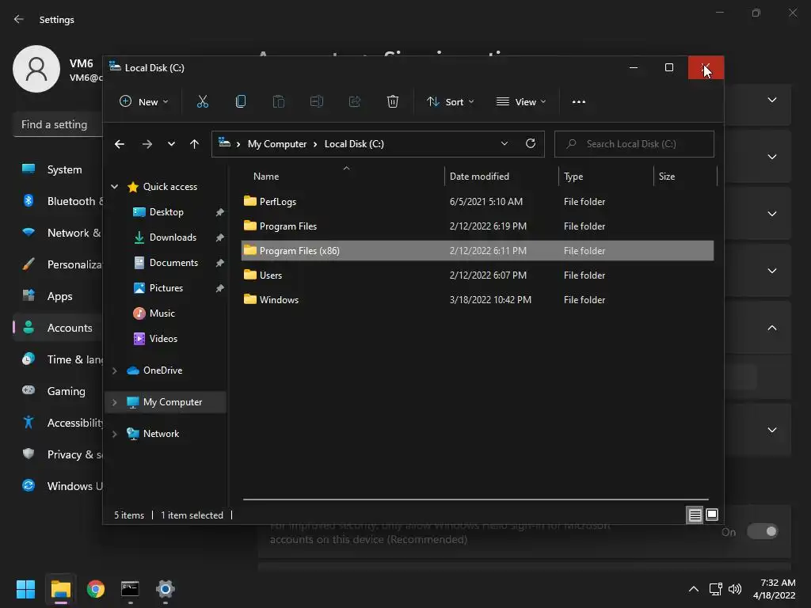Click the Find a setting search box
This screenshot has height=608, width=811.
[x=58, y=124]
